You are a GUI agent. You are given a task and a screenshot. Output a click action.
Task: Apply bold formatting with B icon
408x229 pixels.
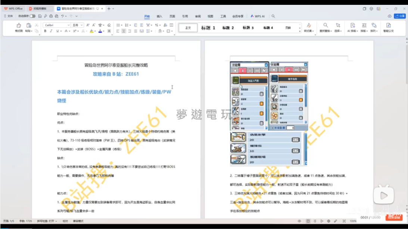coord(45,31)
